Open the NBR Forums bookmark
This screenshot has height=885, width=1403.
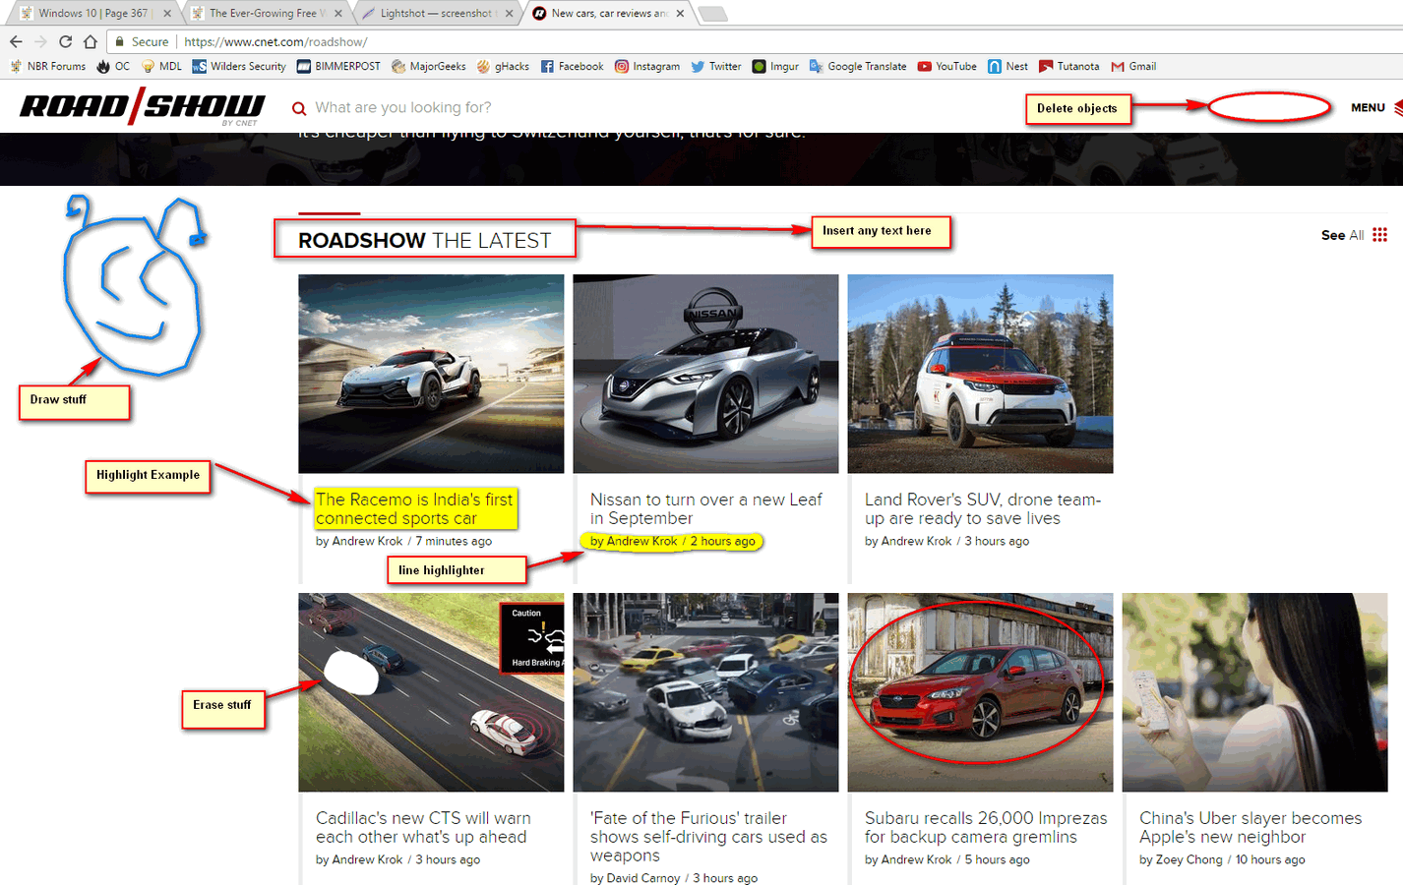coord(48,67)
